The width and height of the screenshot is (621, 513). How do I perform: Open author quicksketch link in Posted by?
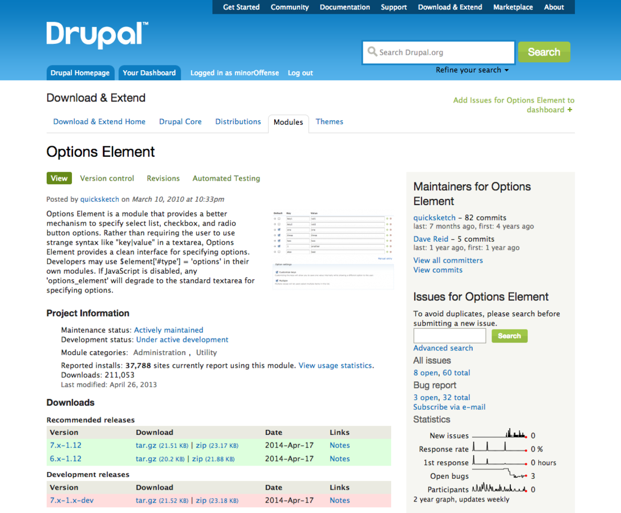pos(100,199)
